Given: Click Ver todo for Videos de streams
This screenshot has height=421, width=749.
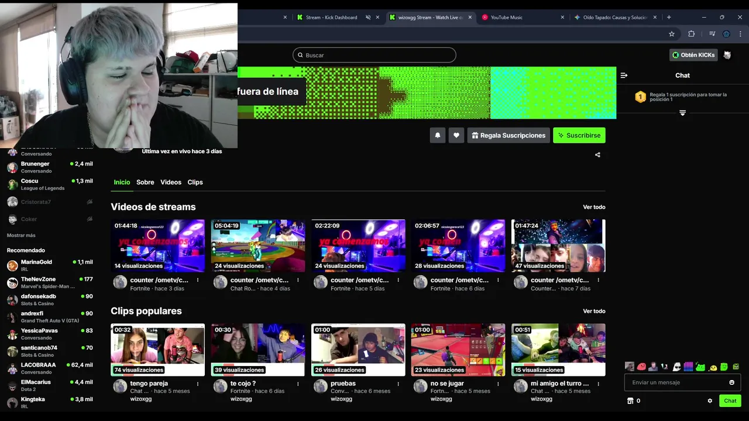Looking at the screenshot, I should (x=594, y=207).
